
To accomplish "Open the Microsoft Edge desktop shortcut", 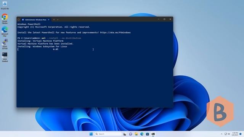I will point(5,31).
